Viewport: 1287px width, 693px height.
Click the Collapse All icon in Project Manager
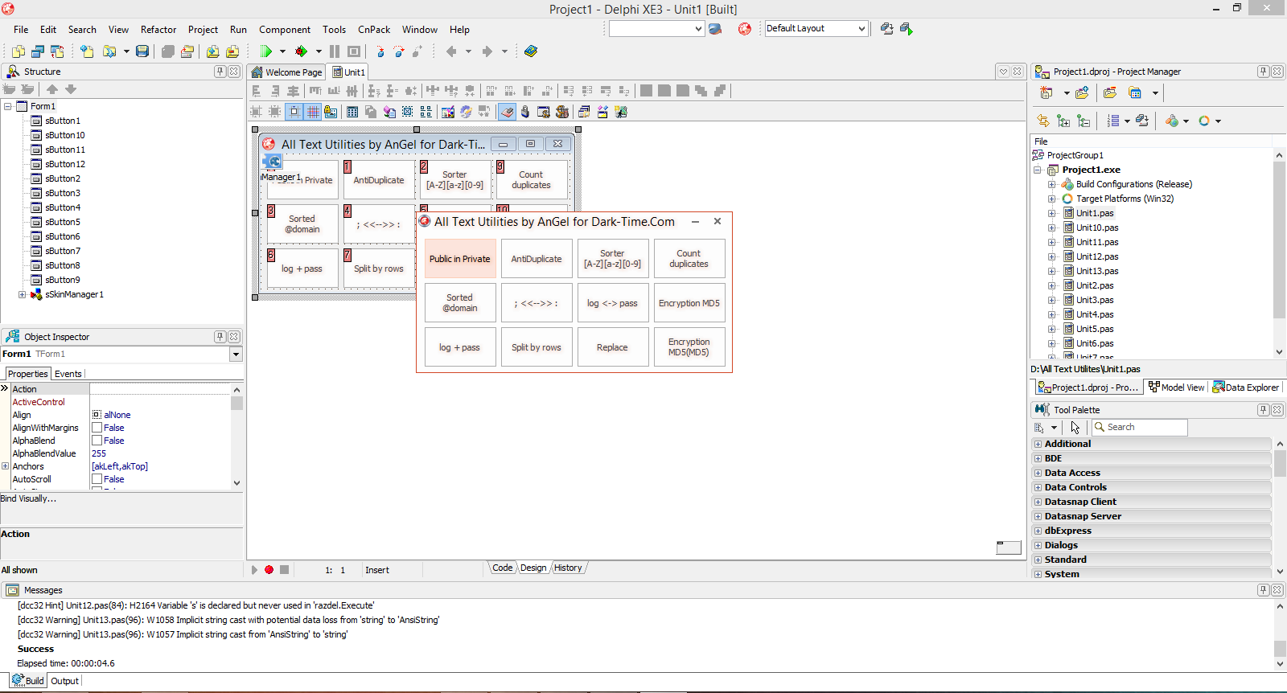[x=1083, y=121]
